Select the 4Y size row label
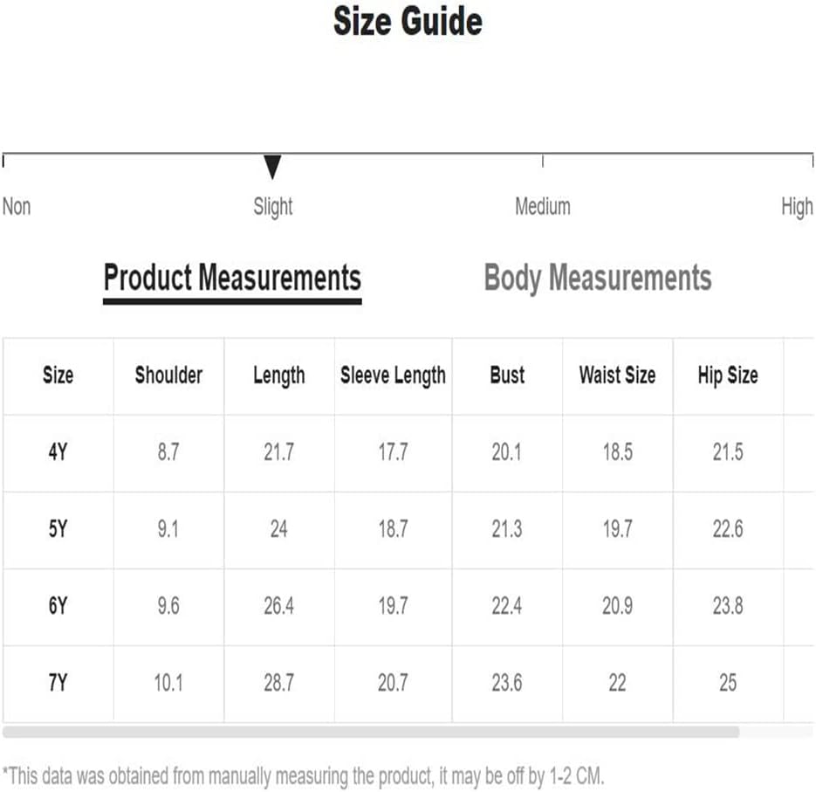Image resolution: width=816 pixels, height=792 pixels. (58, 452)
